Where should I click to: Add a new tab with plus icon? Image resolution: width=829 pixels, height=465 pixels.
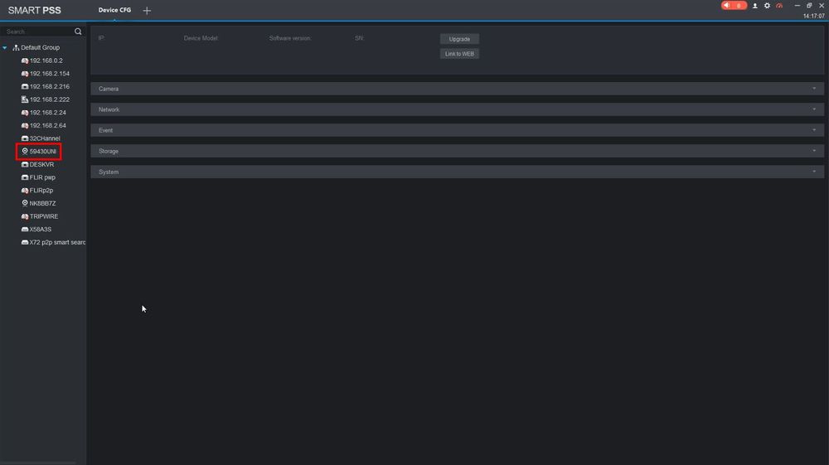(147, 11)
